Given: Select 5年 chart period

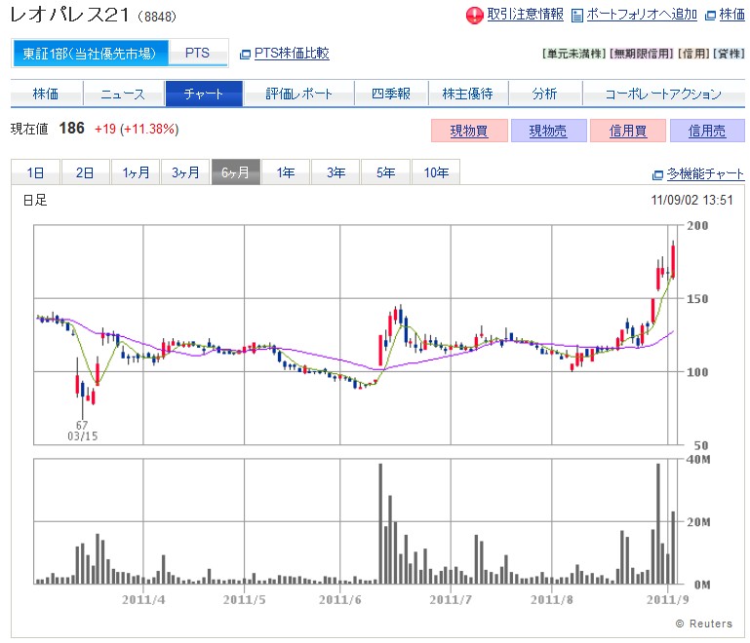Looking at the screenshot, I should coord(385,172).
